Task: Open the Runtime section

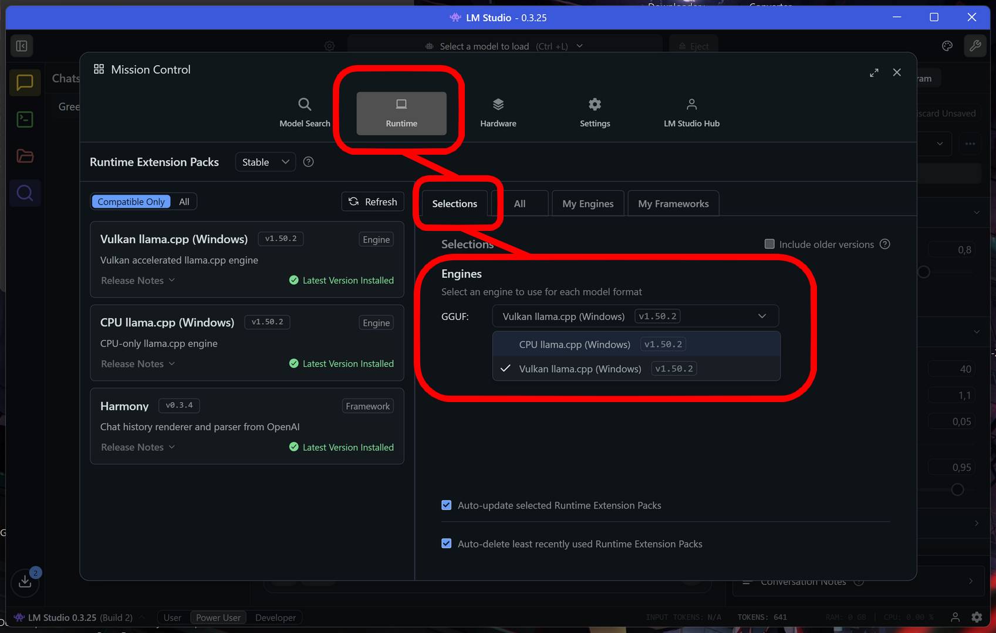Action: (x=401, y=113)
